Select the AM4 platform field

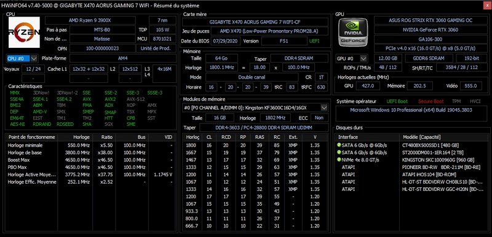(x=122, y=58)
